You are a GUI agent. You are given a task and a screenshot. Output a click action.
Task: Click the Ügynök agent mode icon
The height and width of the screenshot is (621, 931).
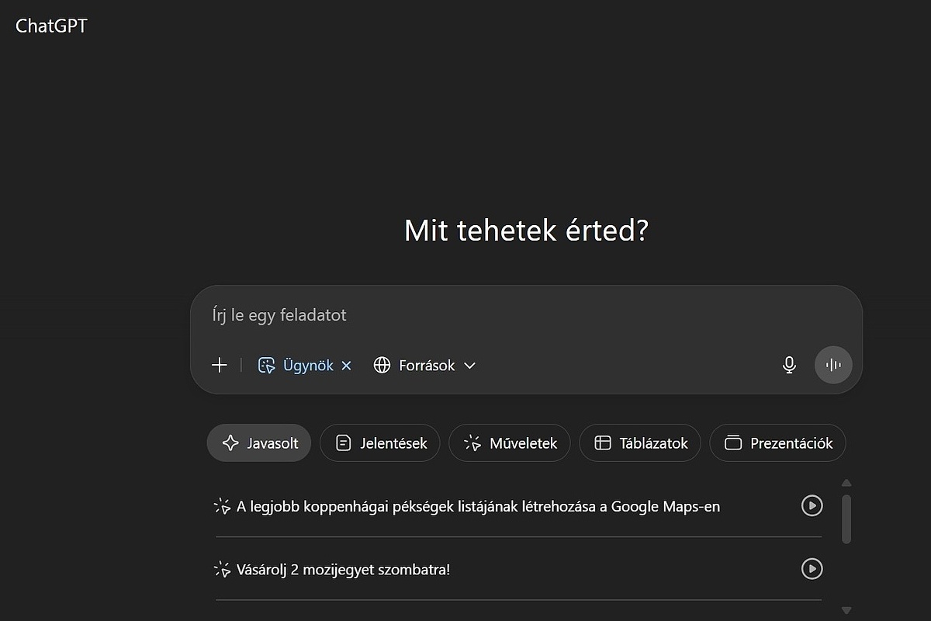[266, 365]
